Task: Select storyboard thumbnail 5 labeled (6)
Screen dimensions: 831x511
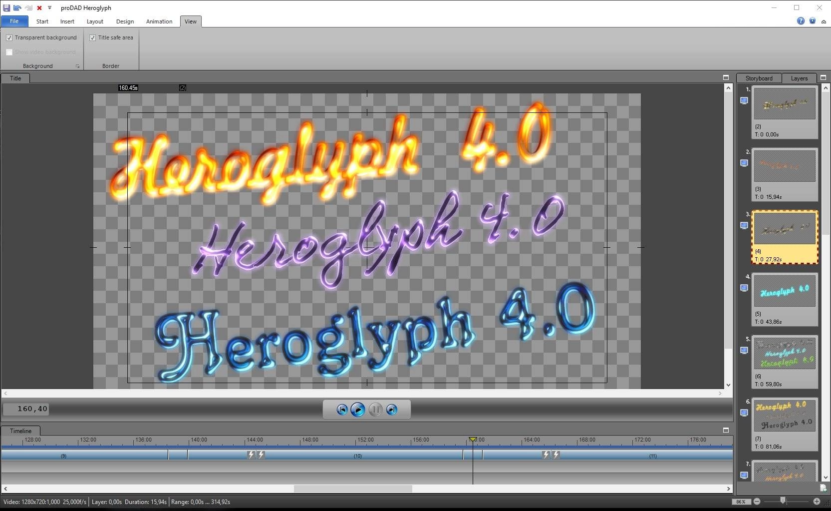Action: [785, 362]
